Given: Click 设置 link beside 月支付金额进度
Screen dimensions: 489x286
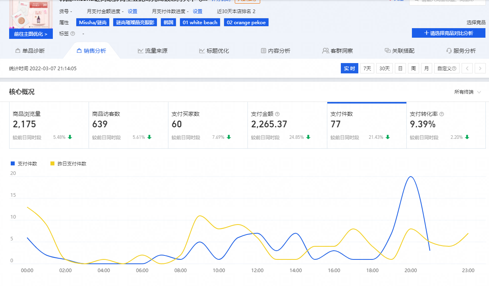Looking at the screenshot, I should [132, 12].
